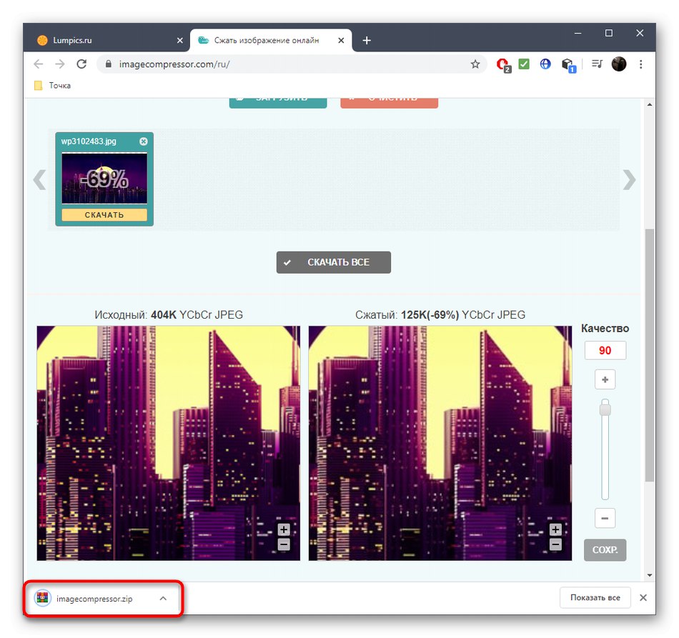The height and width of the screenshot is (638, 679).
Task: Bookmark this page with the star icon
Action: pyautogui.click(x=475, y=64)
